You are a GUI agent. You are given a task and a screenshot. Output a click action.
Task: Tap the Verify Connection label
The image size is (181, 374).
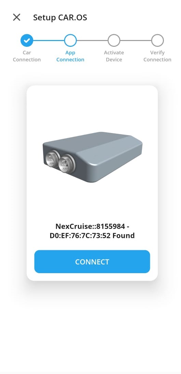pyautogui.click(x=157, y=56)
